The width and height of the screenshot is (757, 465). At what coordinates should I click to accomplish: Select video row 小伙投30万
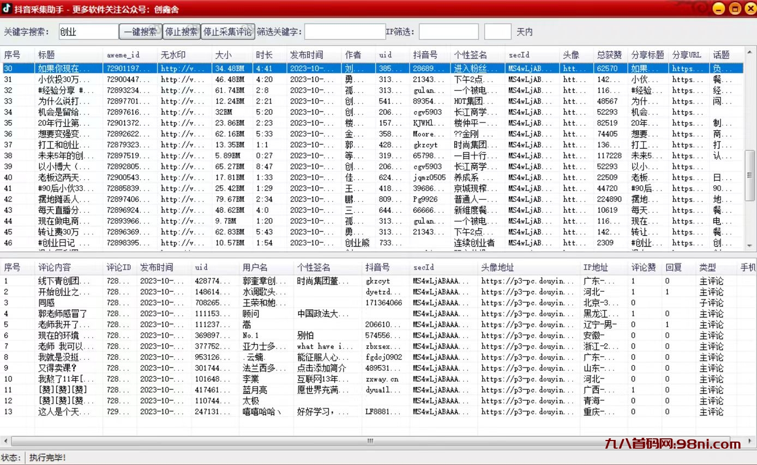372,79
